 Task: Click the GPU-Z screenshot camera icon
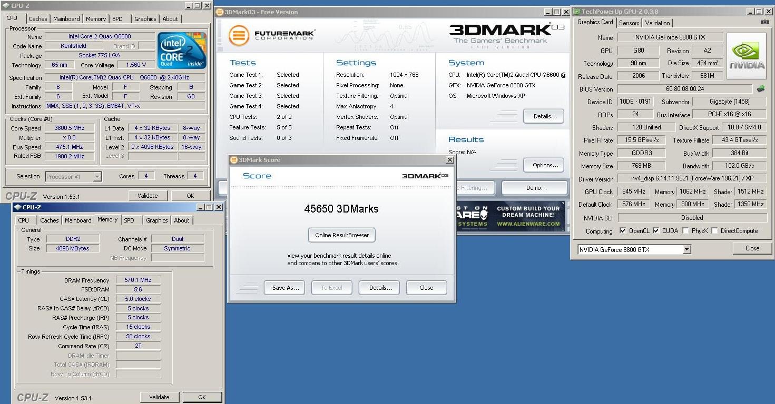point(764,22)
